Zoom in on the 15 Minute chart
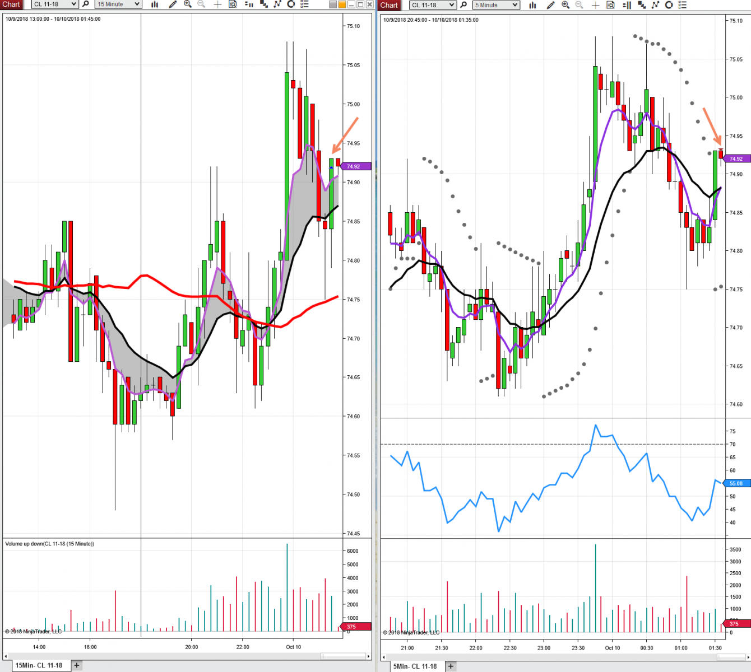This screenshot has width=751, height=672. click(187, 4)
